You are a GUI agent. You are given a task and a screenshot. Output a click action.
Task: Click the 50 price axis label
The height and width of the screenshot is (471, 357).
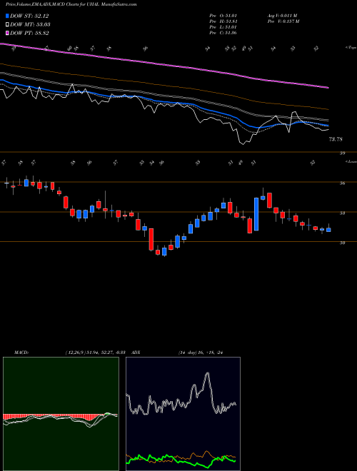pos(342,243)
